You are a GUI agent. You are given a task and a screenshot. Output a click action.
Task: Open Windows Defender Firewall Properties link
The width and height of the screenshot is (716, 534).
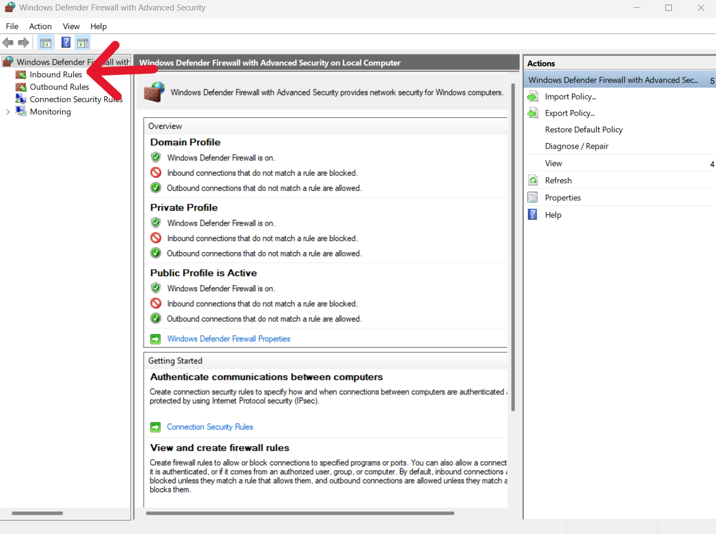(229, 339)
